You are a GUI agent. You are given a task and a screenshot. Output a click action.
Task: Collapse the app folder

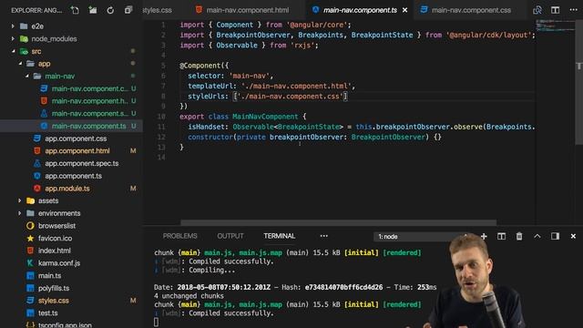44,64
